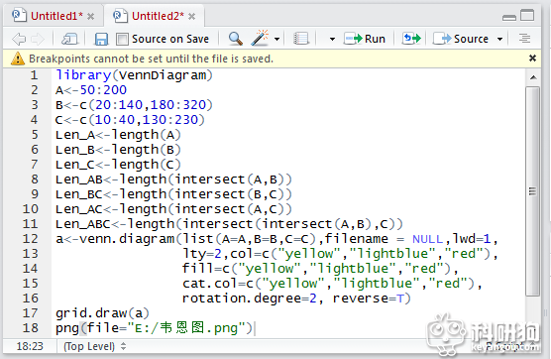Open Find/Replace magnifier icon
The image size is (551, 359).
[x=236, y=39]
